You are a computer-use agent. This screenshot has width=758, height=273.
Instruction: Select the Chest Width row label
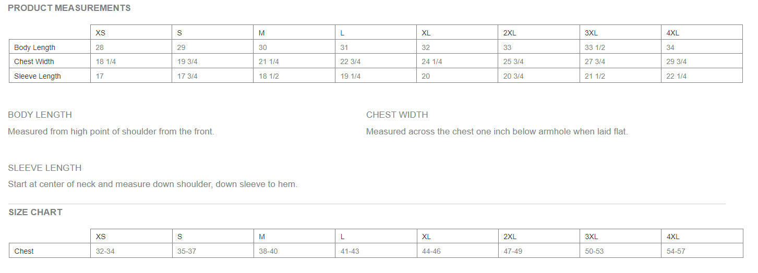(34, 61)
